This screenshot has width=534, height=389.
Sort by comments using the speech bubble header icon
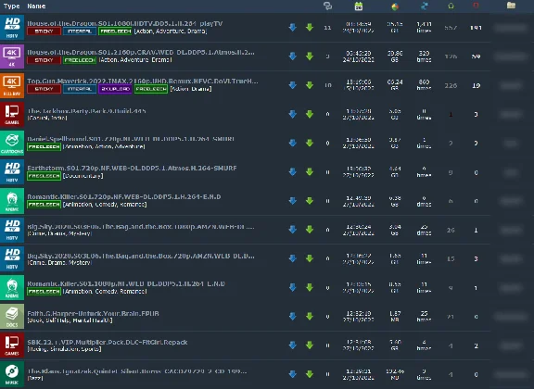pos(327,6)
